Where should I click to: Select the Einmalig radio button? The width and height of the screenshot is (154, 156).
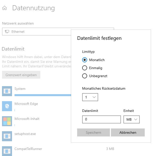tap(85, 68)
